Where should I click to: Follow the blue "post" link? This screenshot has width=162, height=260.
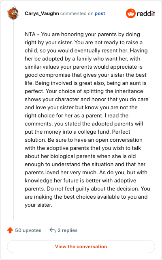click(x=100, y=13)
